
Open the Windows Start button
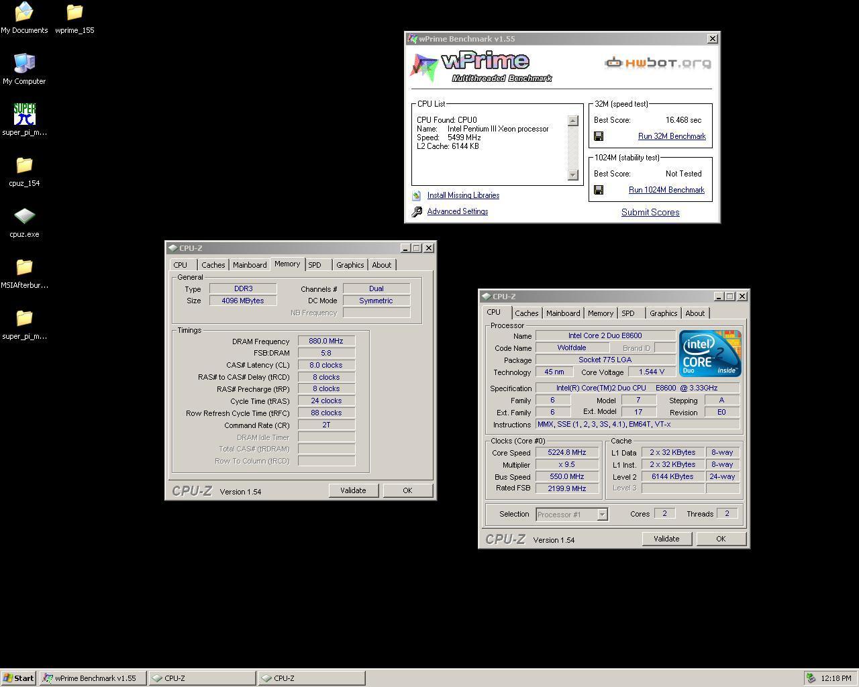(x=19, y=678)
